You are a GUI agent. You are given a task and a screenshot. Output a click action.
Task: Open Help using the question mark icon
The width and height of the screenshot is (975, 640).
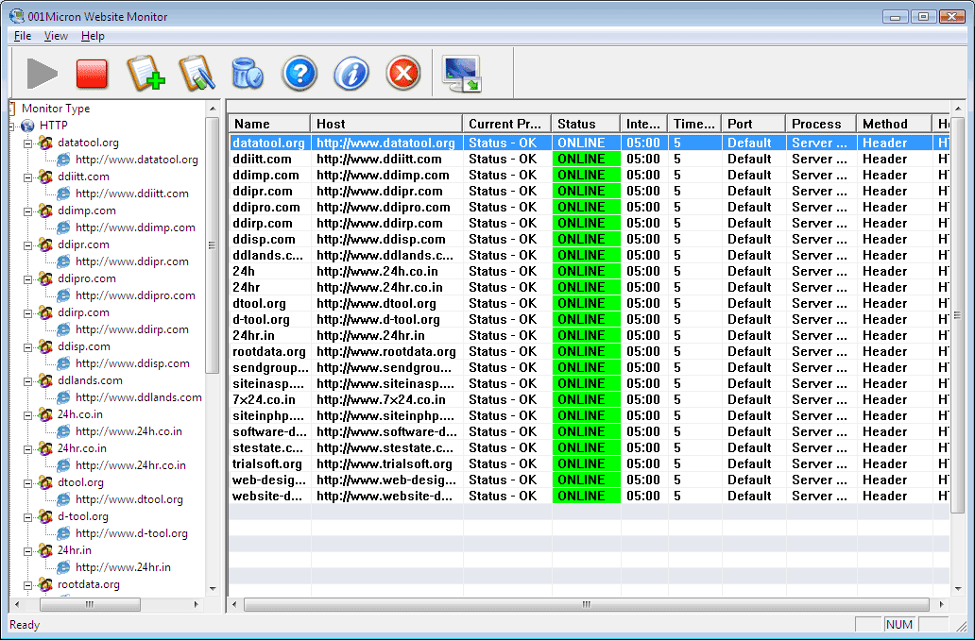(299, 73)
